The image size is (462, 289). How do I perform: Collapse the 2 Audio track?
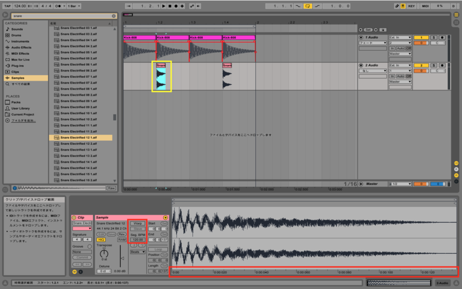click(x=361, y=65)
